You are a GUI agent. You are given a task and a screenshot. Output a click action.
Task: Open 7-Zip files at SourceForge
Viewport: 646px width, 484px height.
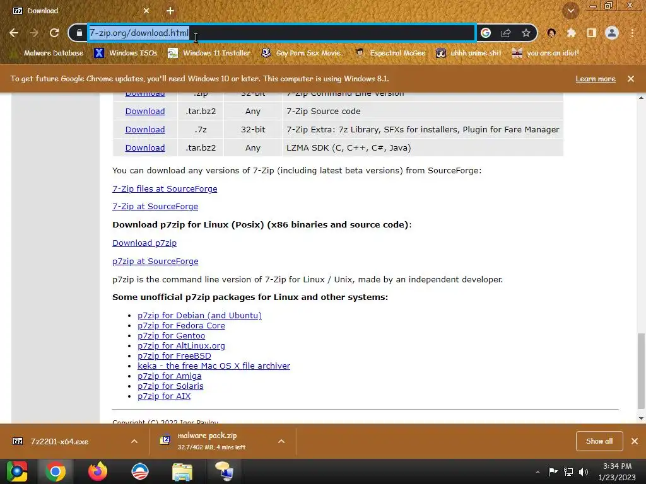tap(165, 188)
